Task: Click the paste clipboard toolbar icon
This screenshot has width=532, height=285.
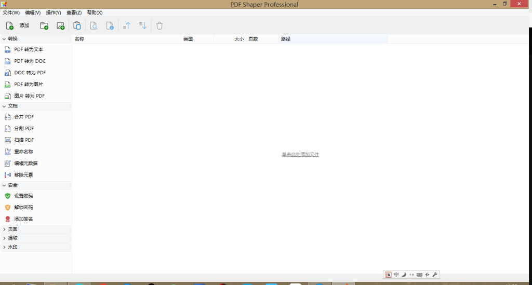Action: [77, 26]
